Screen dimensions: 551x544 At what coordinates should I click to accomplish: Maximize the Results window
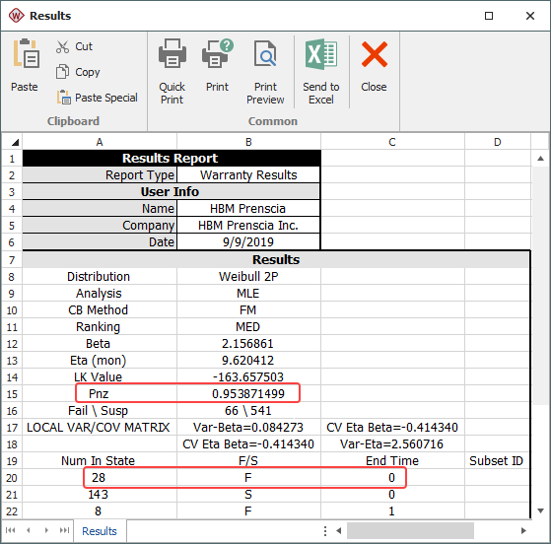click(489, 16)
